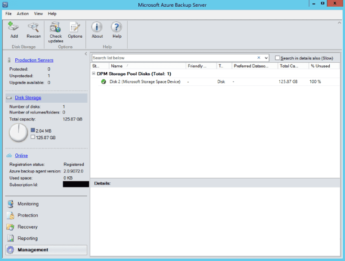Screen dimensions: 345x261
Task: Switch to the Reporting workspace
Action: coord(27,238)
